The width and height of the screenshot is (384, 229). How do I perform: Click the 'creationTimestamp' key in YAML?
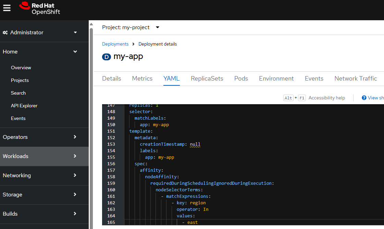pyautogui.click(x=162, y=144)
